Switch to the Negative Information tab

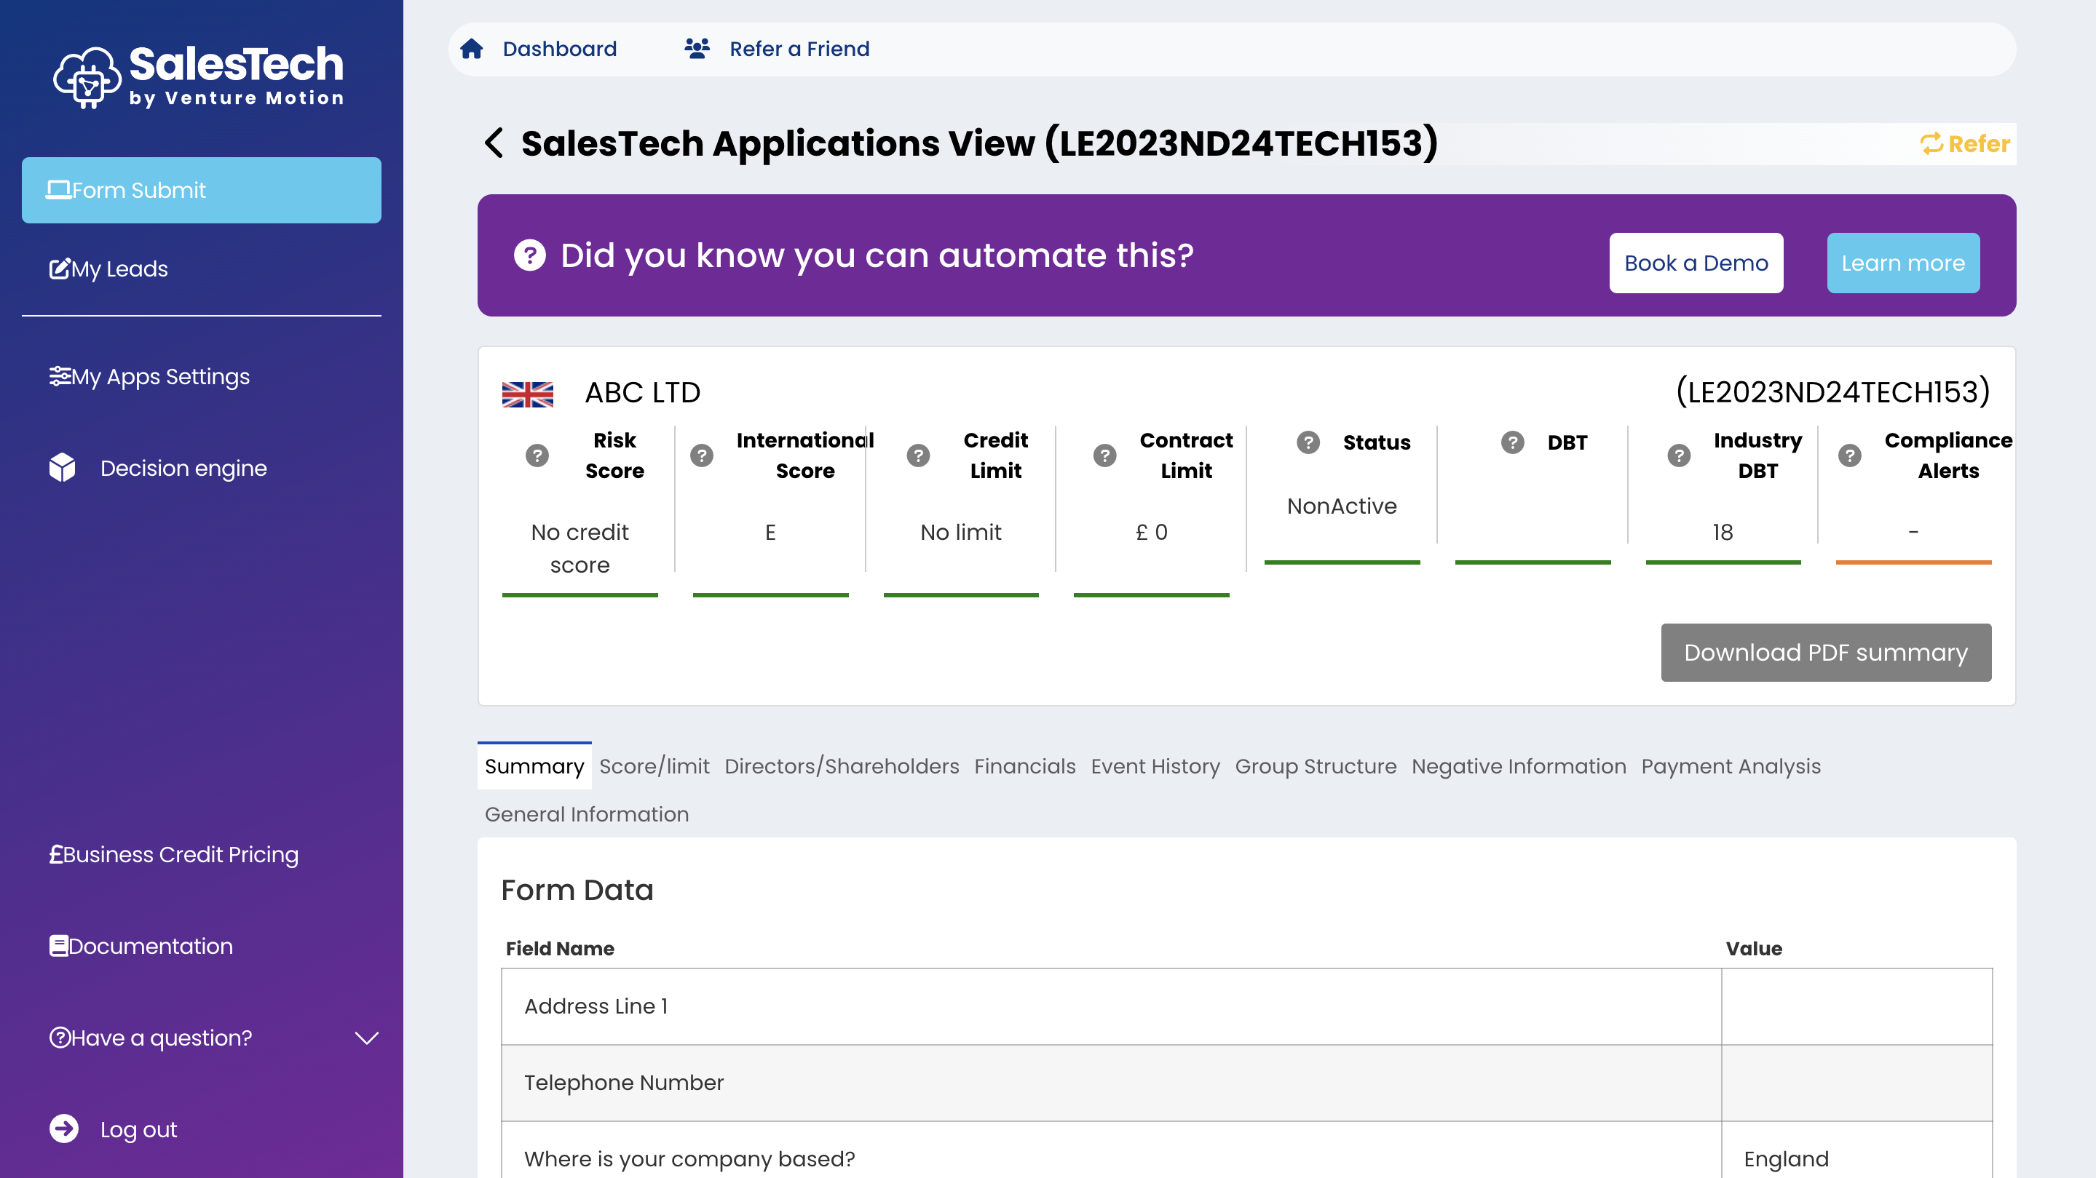(x=1518, y=766)
